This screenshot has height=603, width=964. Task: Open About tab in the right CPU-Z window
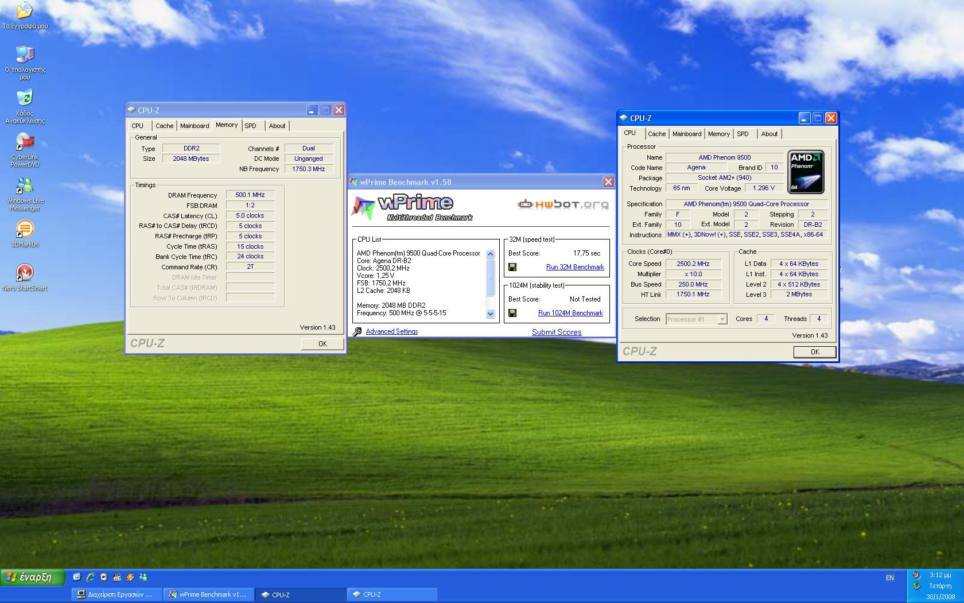coord(769,134)
